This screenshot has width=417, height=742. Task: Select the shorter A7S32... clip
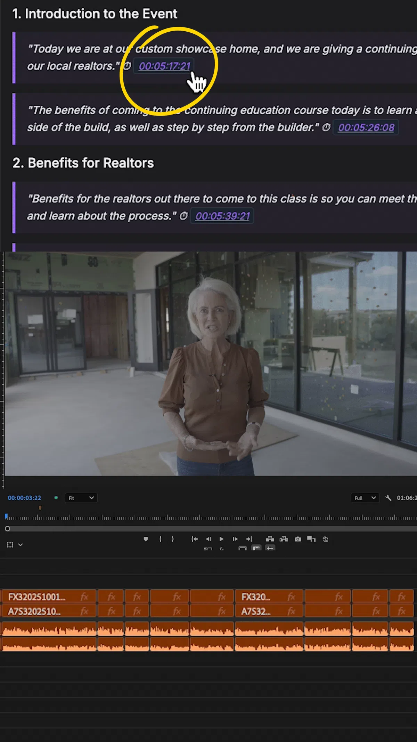coord(269,611)
